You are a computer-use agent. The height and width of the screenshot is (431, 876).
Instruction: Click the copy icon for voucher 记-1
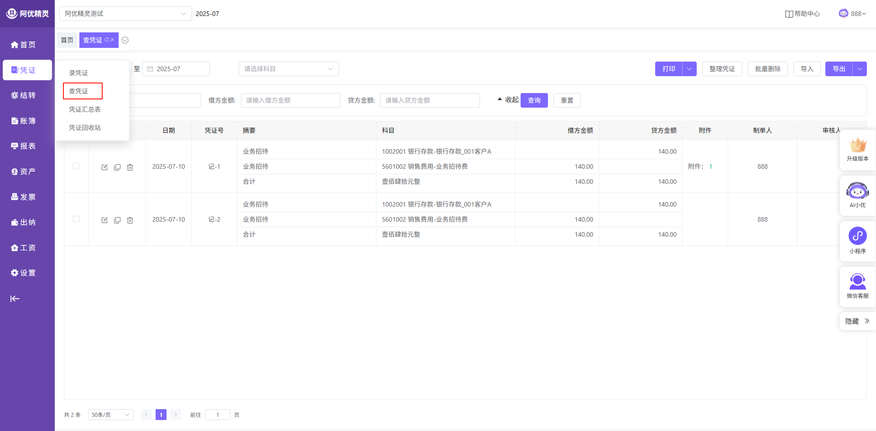click(117, 167)
